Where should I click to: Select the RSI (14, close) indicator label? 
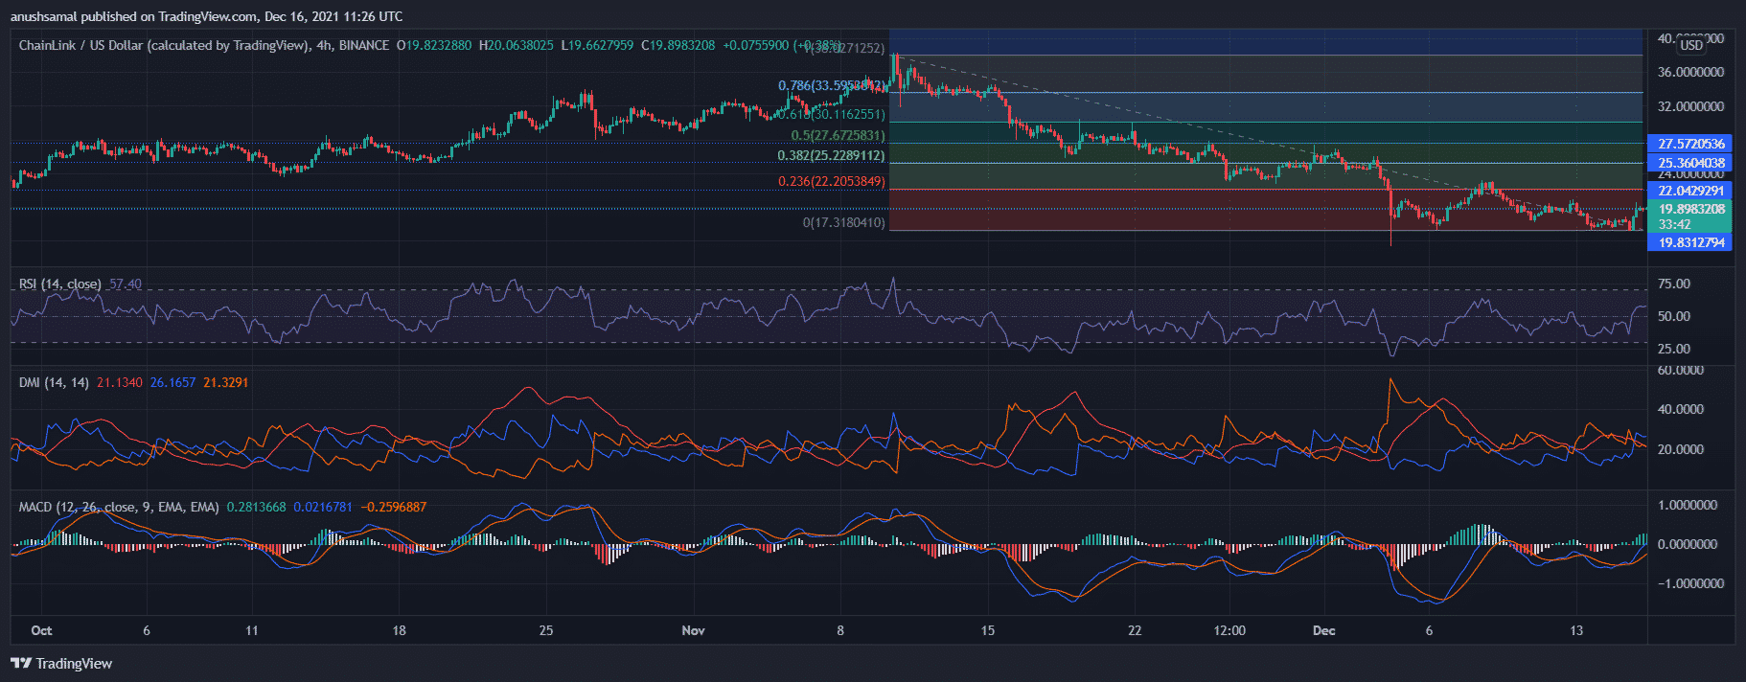point(59,284)
